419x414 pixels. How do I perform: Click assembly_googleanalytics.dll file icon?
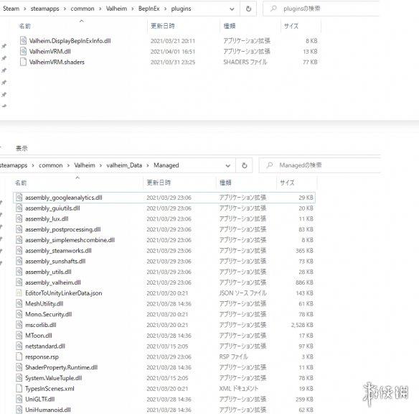(19, 198)
